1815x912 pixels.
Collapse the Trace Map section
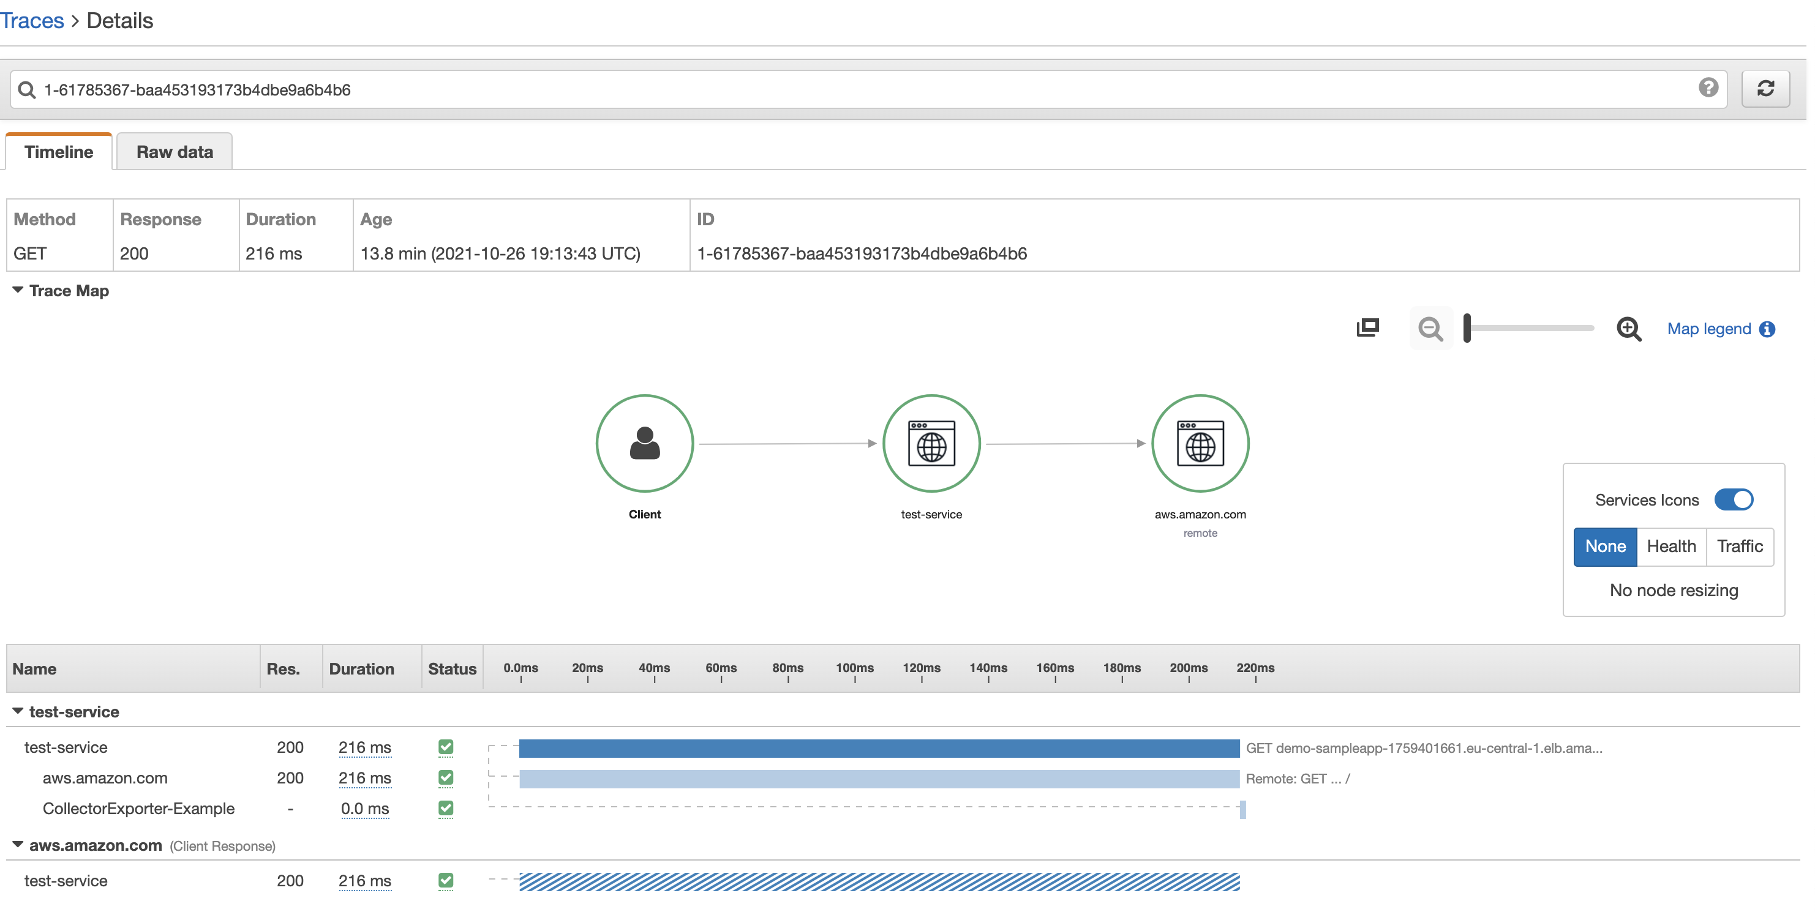coord(17,290)
